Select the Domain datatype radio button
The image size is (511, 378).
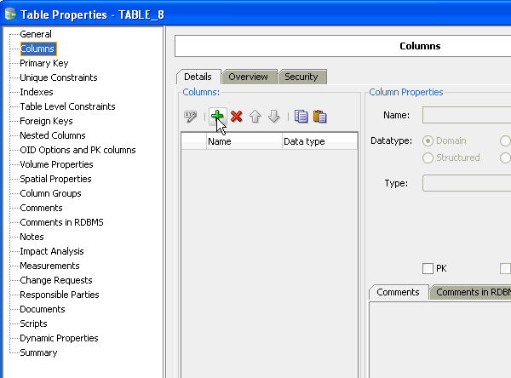[428, 140]
